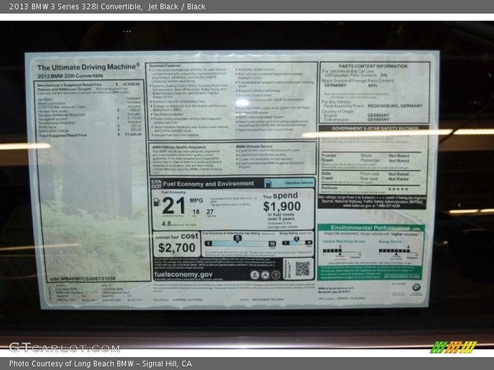Click the QR code on the fuel label
This screenshot has height=370, width=494.
tap(303, 268)
